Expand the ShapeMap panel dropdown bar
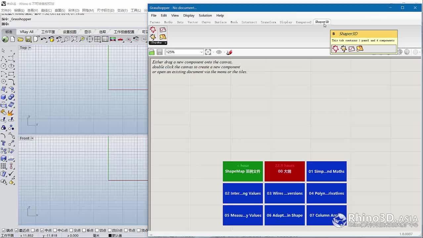This screenshot has height=238, width=423. (x=158, y=43)
